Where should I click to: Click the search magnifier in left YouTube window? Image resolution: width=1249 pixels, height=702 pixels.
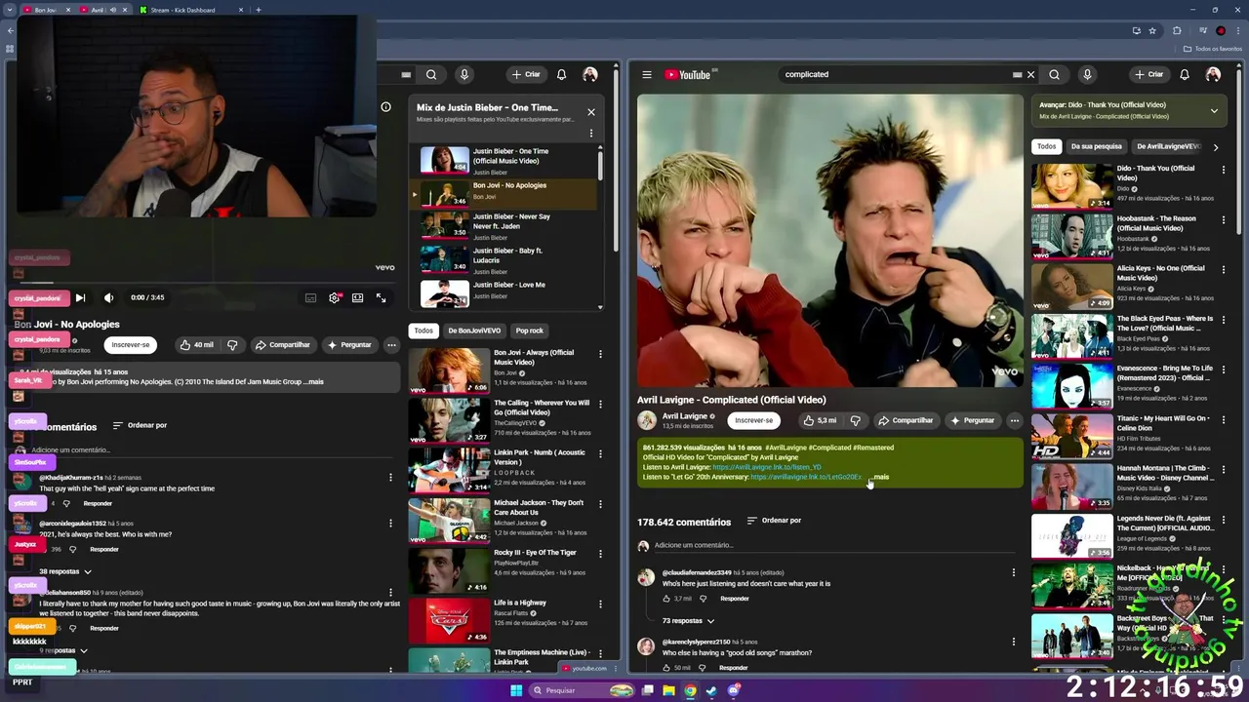coord(431,75)
